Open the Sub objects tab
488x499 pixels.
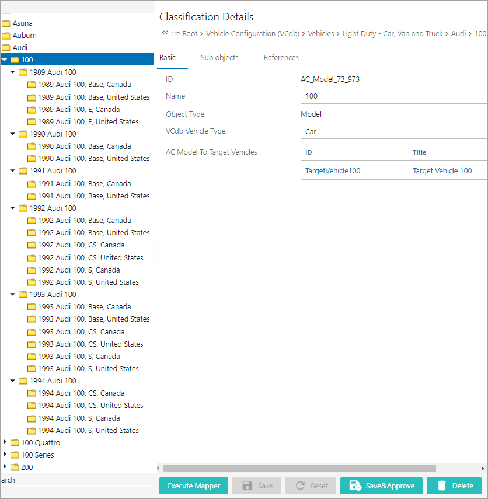tap(219, 58)
